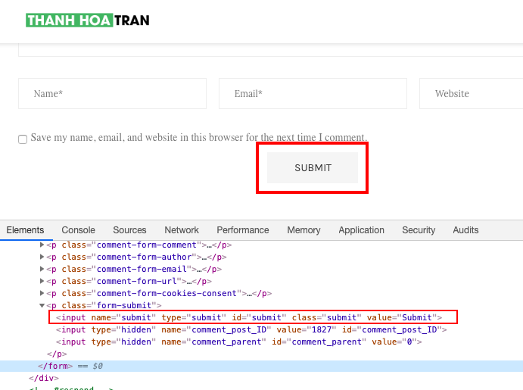The width and height of the screenshot is (523, 390).
Task: Expand the comment-form-email paragraph node
Action: click(x=42, y=269)
